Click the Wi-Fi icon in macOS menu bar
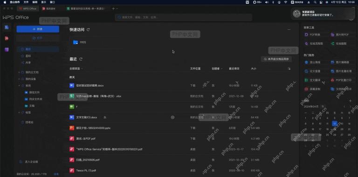The width and height of the screenshot is (358, 177). point(286,2)
